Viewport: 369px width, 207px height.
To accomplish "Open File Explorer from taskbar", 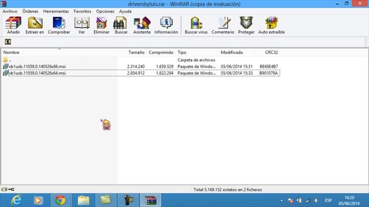I will (83, 200).
